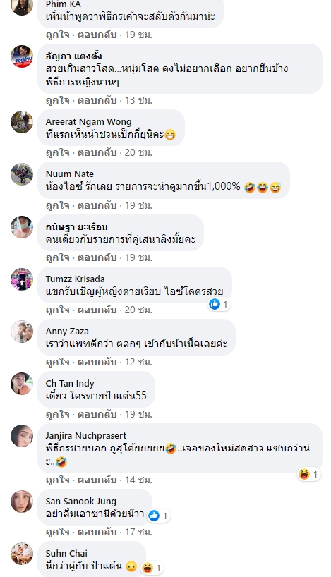Viewport: 331px width, 577px height.
Task: Click the 12 ชม. timestamp on Anny Zaza's comment
Action: pos(138,362)
